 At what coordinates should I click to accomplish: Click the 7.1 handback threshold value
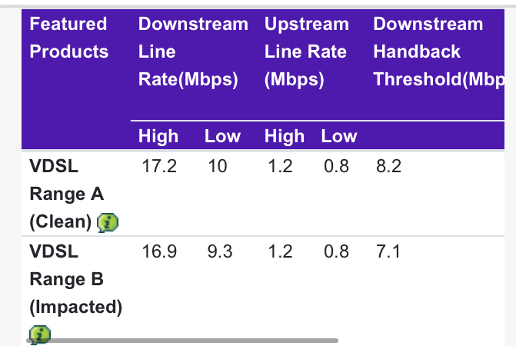388,251
